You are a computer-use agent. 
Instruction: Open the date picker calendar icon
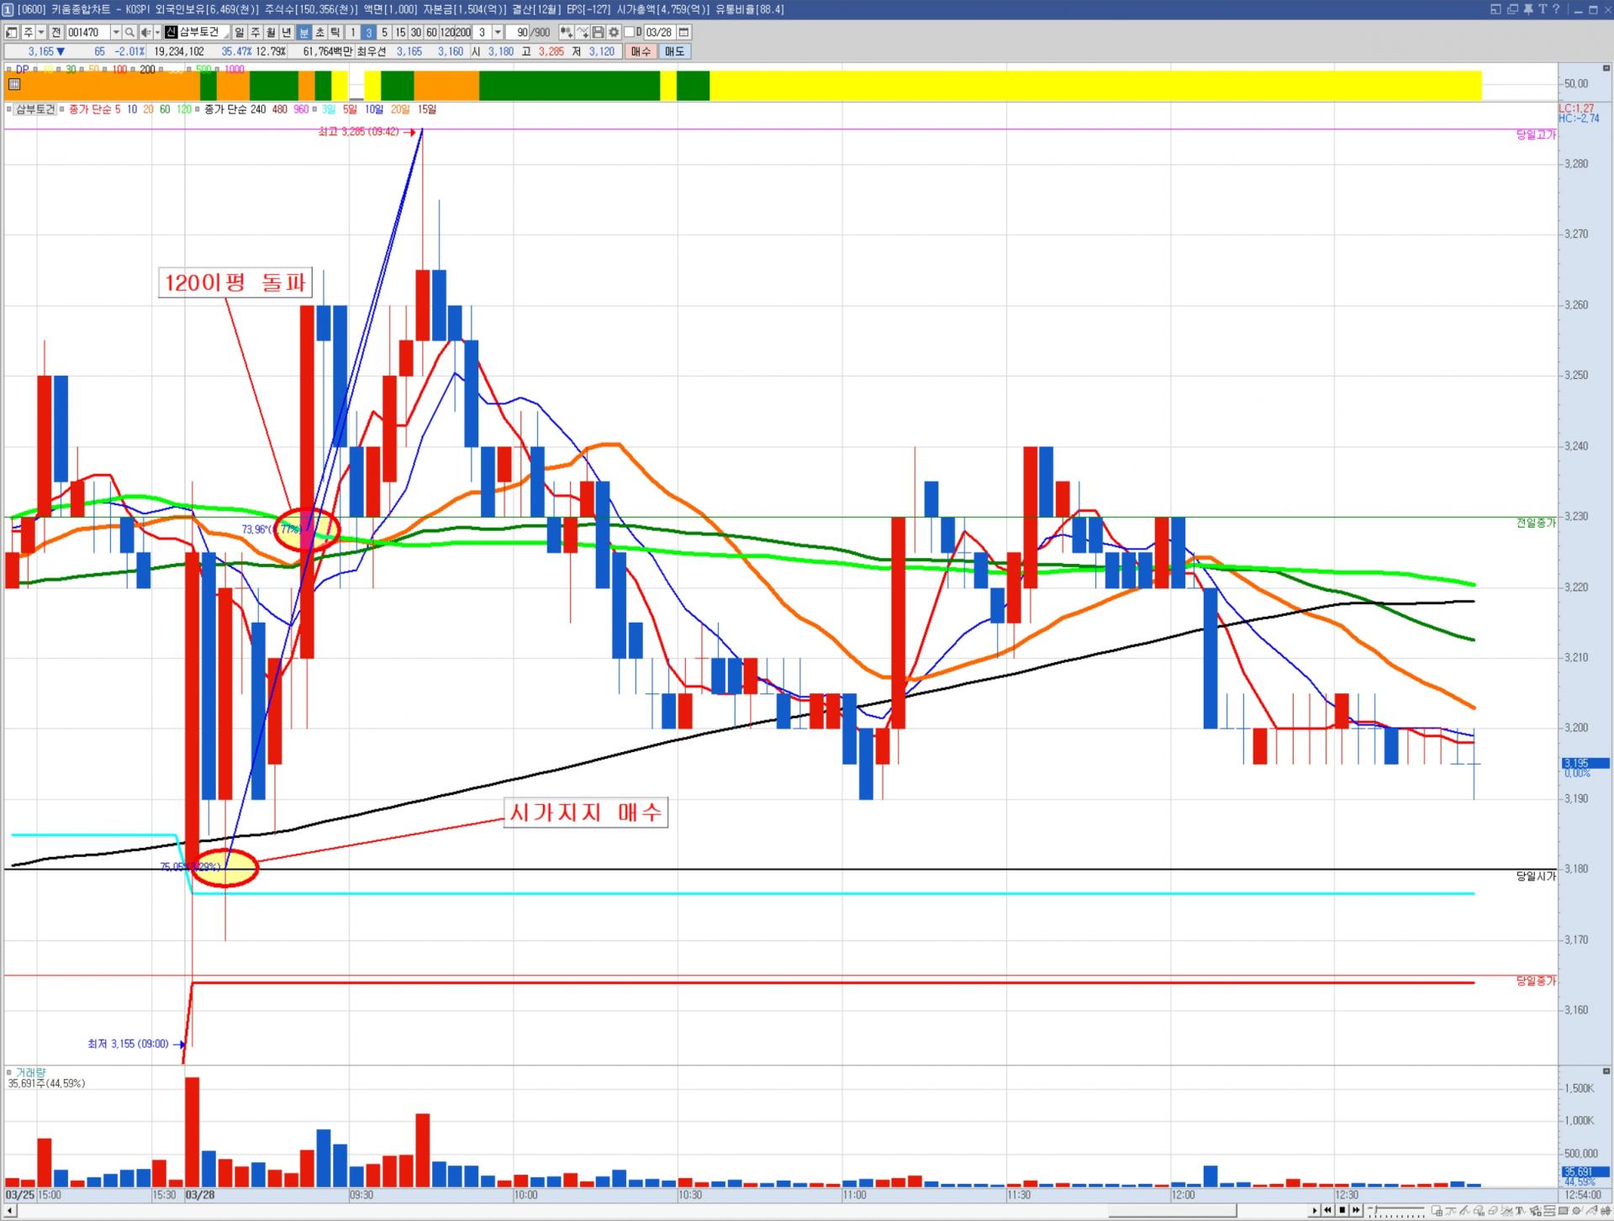[x=684, y=32]
